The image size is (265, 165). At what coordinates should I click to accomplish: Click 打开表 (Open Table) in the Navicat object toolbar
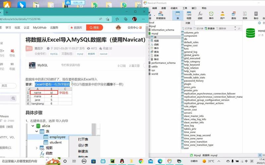tap(187, 28)
